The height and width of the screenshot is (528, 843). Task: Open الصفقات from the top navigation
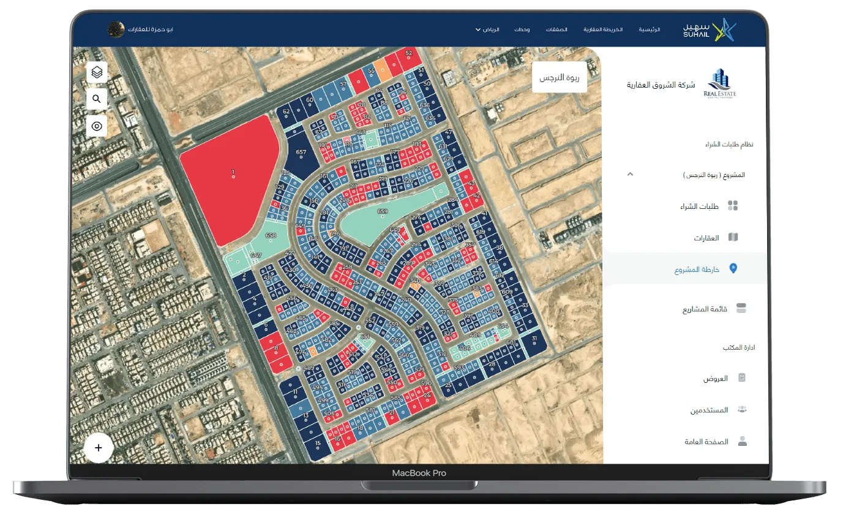point(556,29)
